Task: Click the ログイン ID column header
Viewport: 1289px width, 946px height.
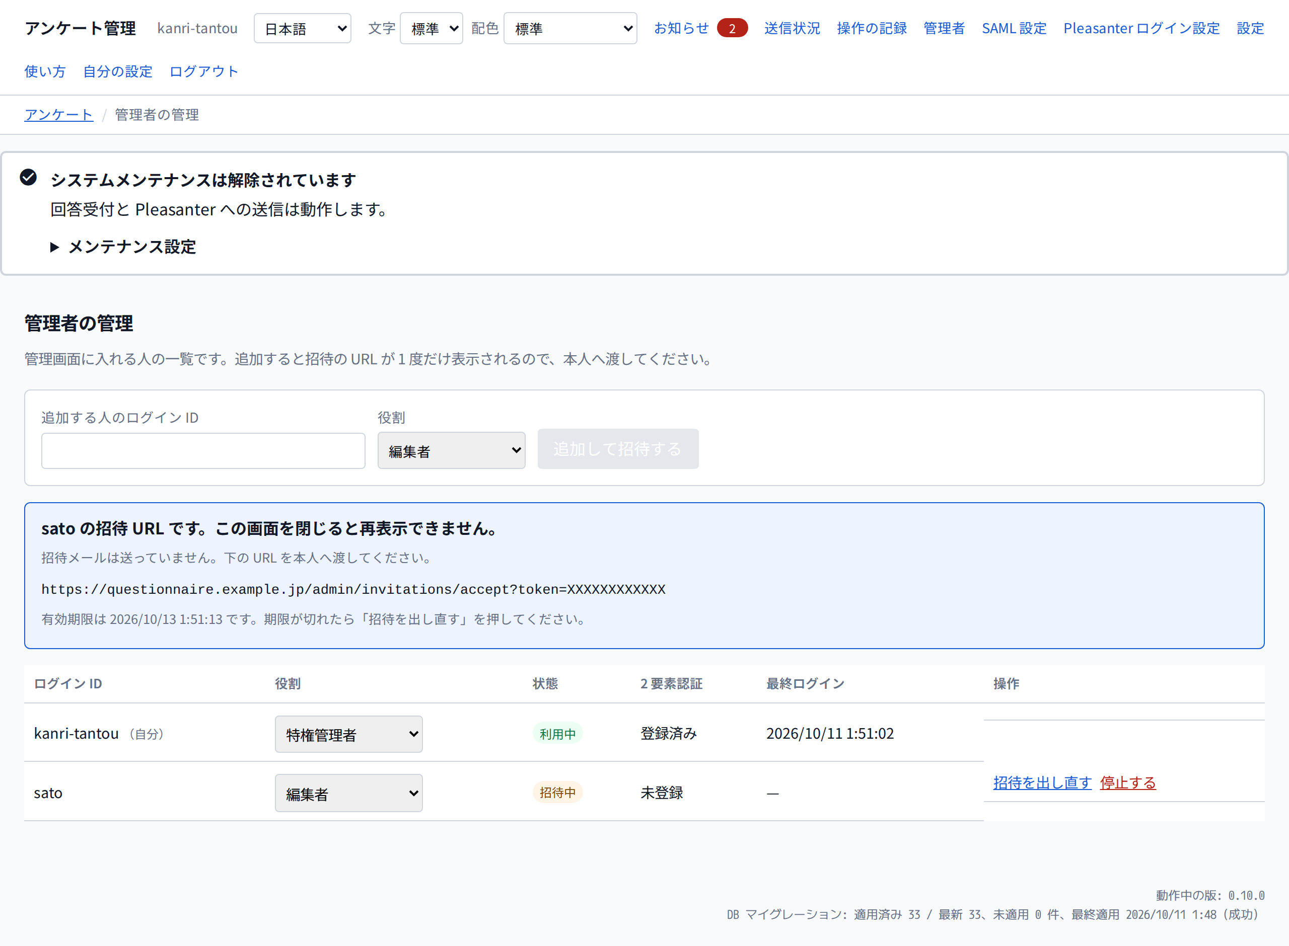Action: [68, 684]
